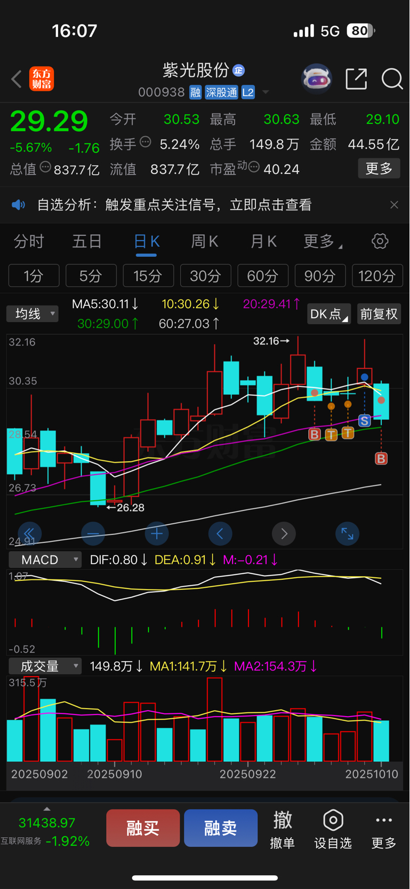Tap the red B marker below latest candle
The width and height of the screenshot is (410, 889).
pos(381,458)
